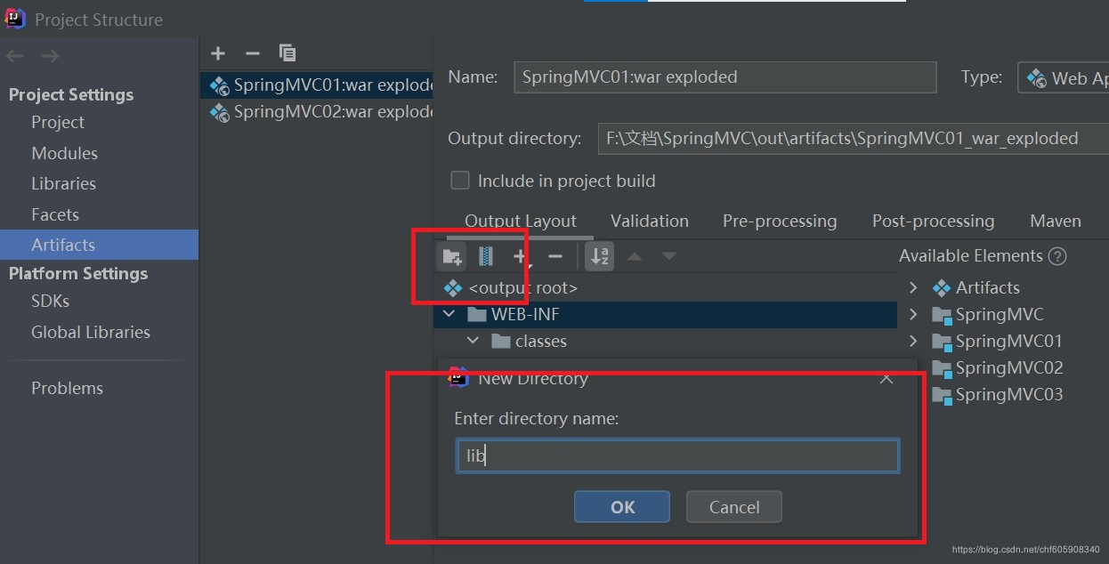The image size is (1109, 564).
Task: Open Modules settings page
Action: pos(64,153)
